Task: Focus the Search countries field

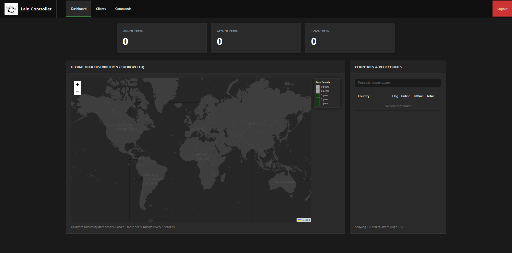Action: (398, 83)
